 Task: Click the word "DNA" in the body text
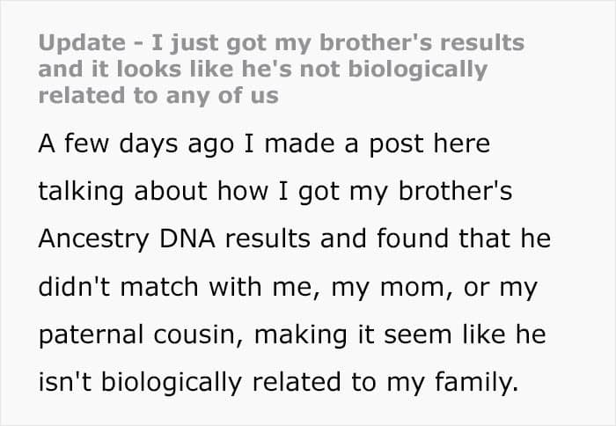(x=187, y=239)
